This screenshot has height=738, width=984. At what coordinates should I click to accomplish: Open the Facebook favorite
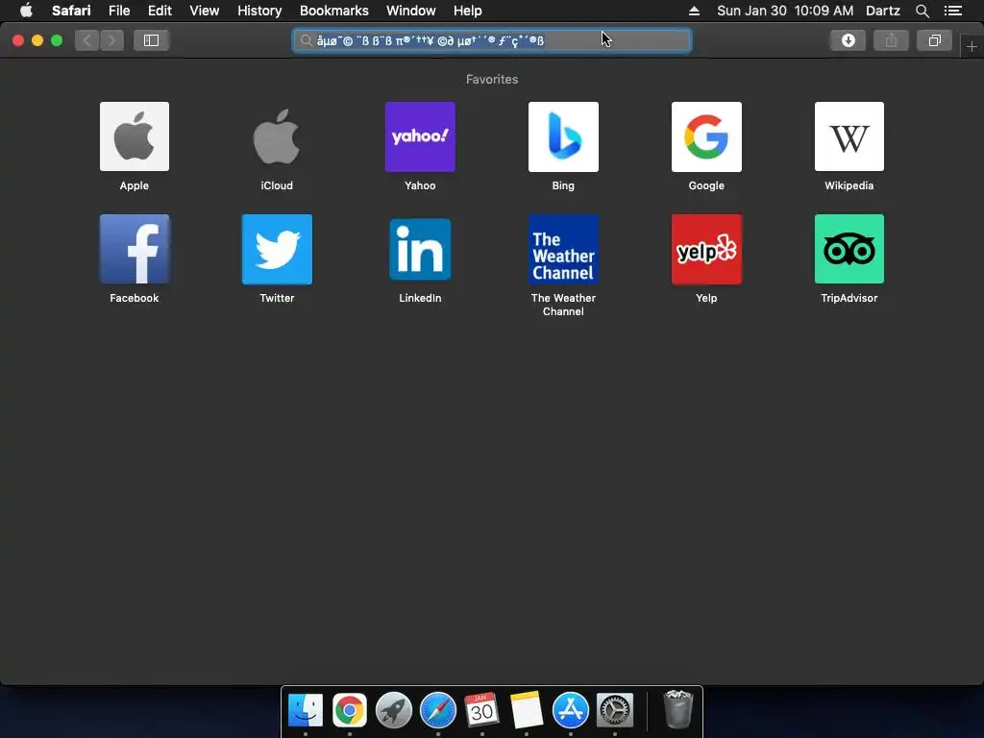pos(135,249)
